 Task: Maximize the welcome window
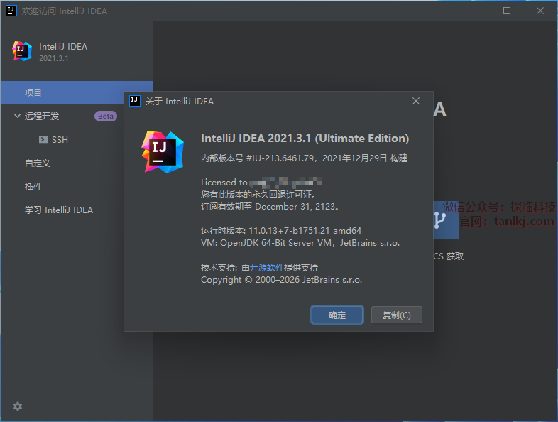point(507,11)
